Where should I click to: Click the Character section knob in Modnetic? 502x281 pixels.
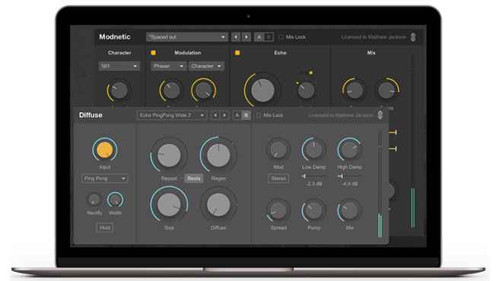point(119,90)
